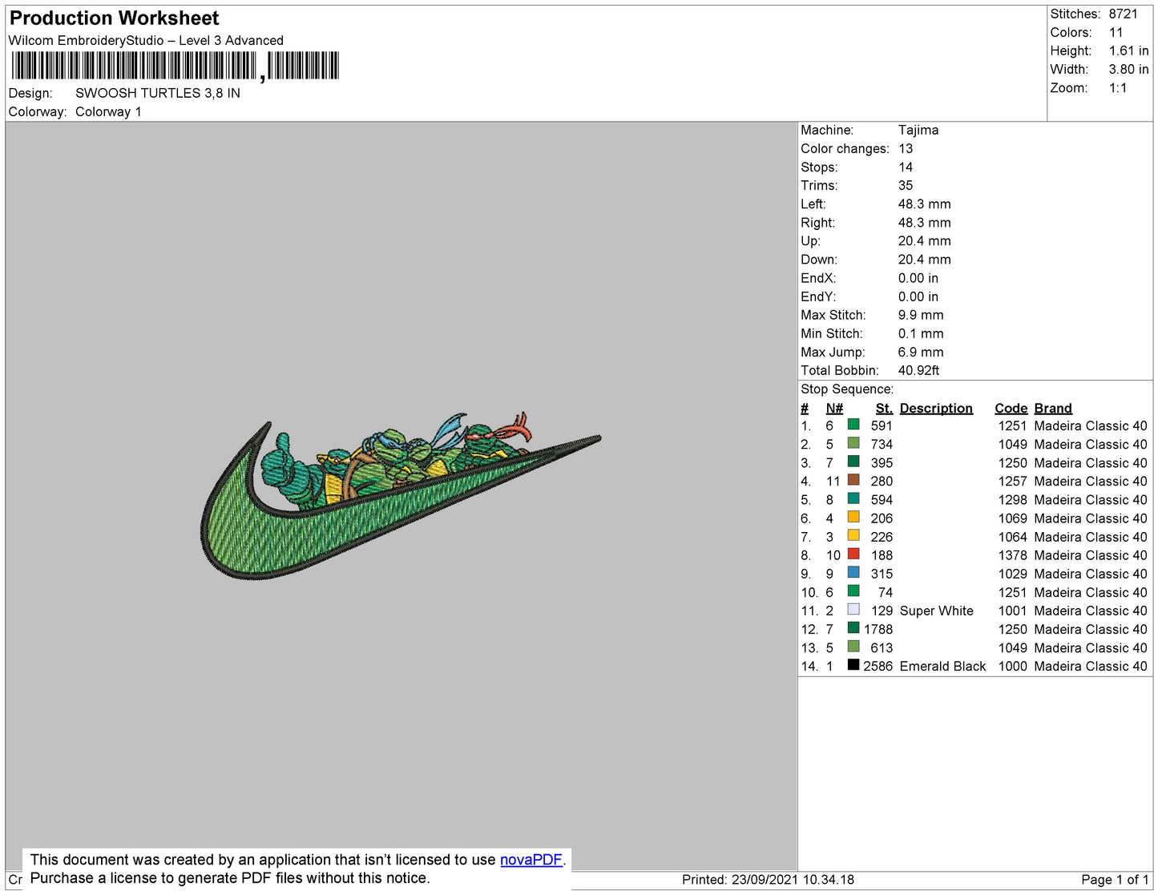Select the teal swatch for code 1298
The width and height of the screenshot is (1158, 895).
[853, 499]
